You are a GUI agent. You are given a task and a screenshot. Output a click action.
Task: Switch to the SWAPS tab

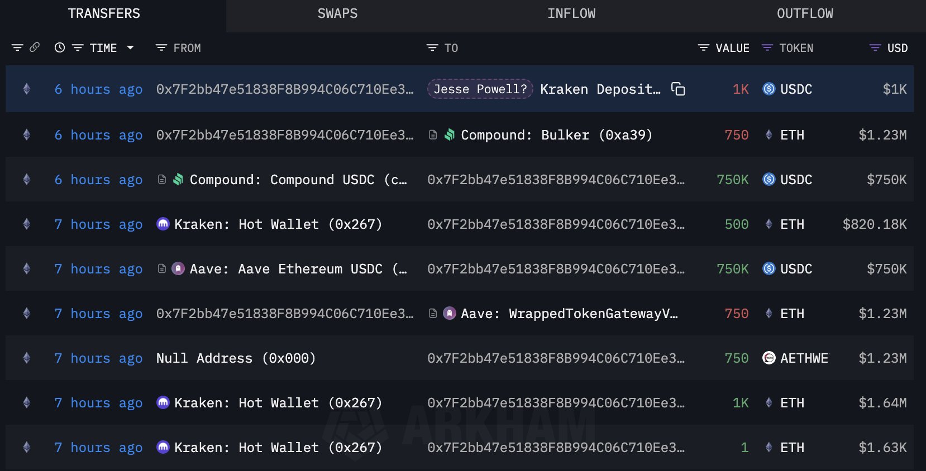coord(337,14)
